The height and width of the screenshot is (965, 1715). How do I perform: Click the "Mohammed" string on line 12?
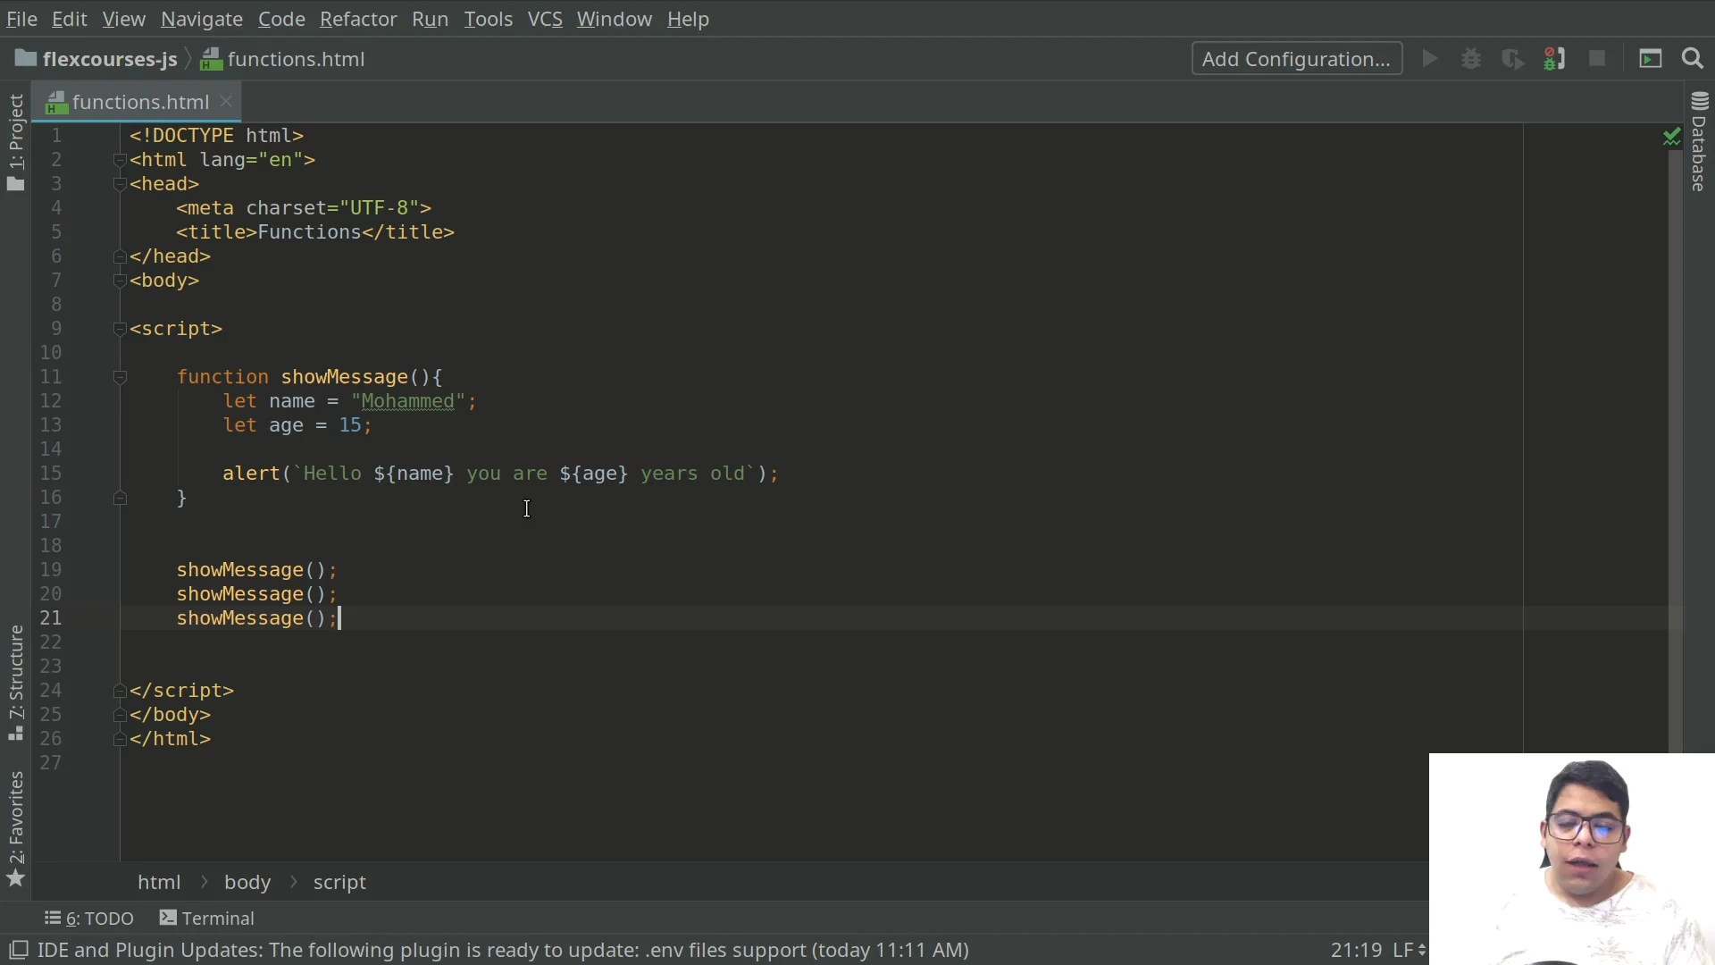[408, 401]
